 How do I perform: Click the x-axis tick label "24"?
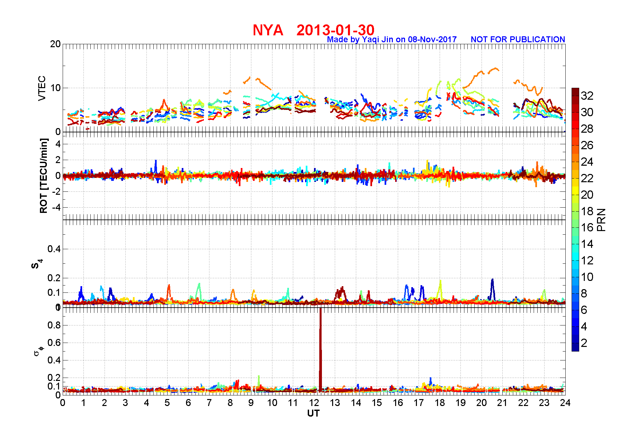pos(565,403)
